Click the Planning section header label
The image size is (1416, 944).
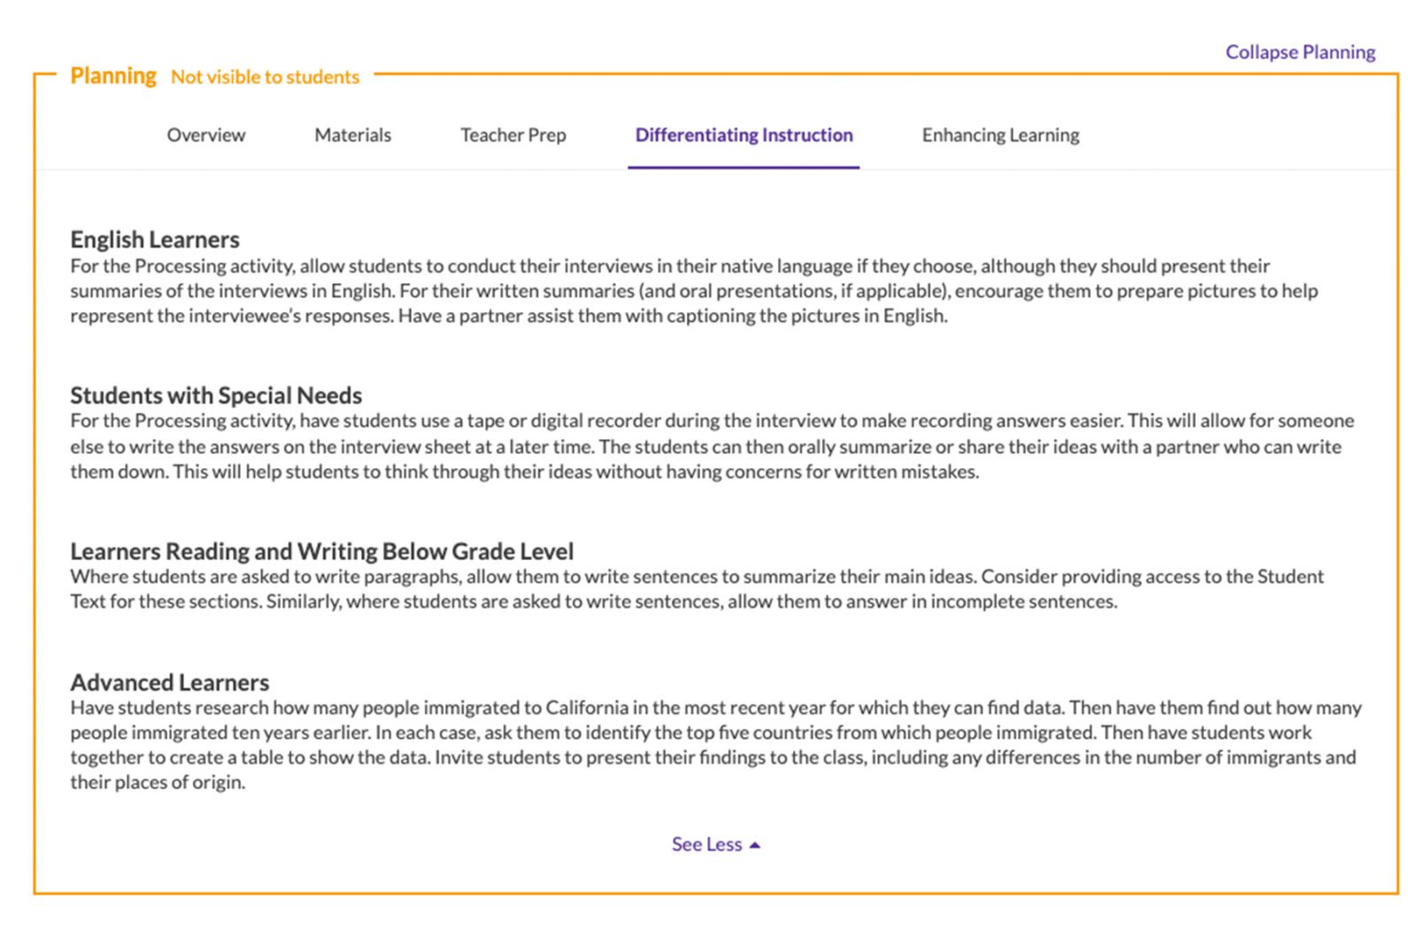[114, 76]
